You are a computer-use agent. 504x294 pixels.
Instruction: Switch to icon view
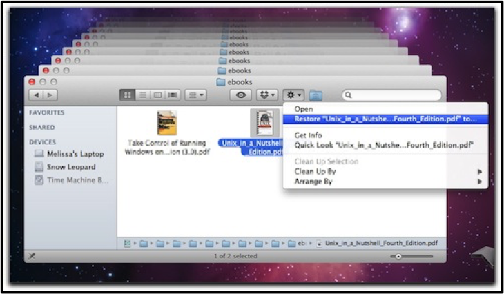click(127, 95)
